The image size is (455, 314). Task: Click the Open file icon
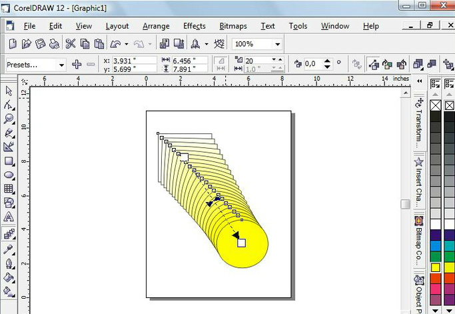[27, 44]
